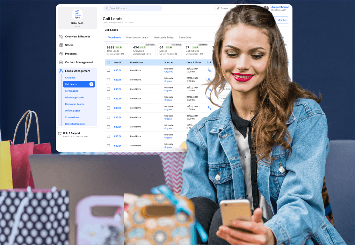
Task: Click the Overview & Reports sidebar icon
Action: point(61,36)
